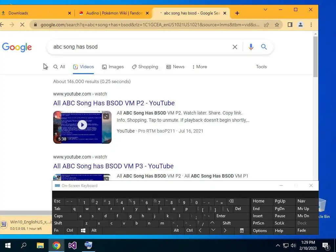Viewport: 336px width, 252px height.
Task: Hit the Esc key on On-Screen Keyboard
Action: point(58,201)
